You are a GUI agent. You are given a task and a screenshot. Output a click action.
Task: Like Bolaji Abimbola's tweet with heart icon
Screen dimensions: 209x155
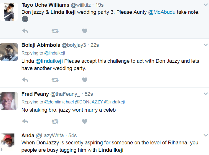[85, 80]
